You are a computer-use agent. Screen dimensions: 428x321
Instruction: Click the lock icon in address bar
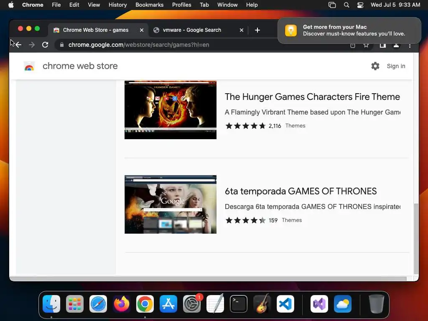pos(62,45)
